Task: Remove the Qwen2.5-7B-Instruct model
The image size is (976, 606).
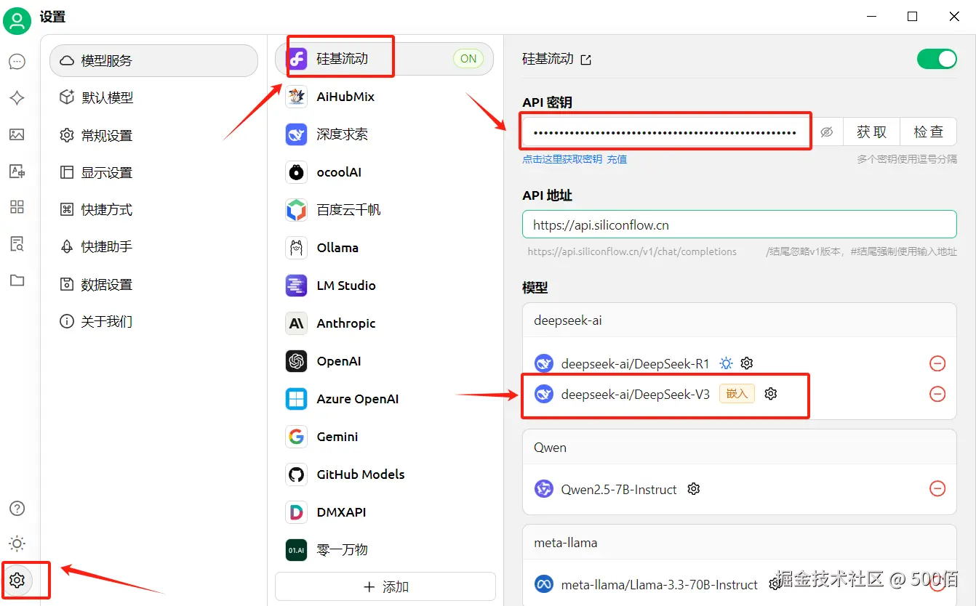Action: click(937, 488)
